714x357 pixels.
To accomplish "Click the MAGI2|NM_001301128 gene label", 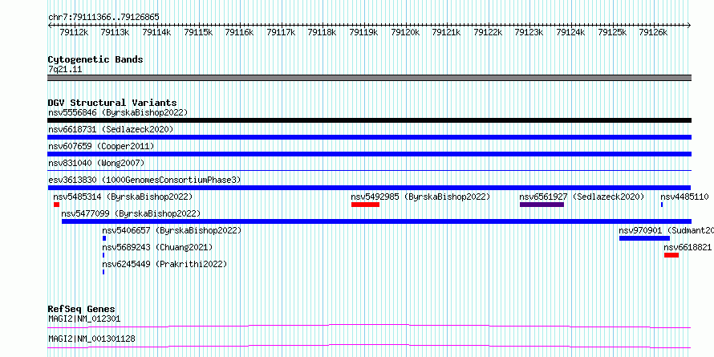I will (91, 339).
